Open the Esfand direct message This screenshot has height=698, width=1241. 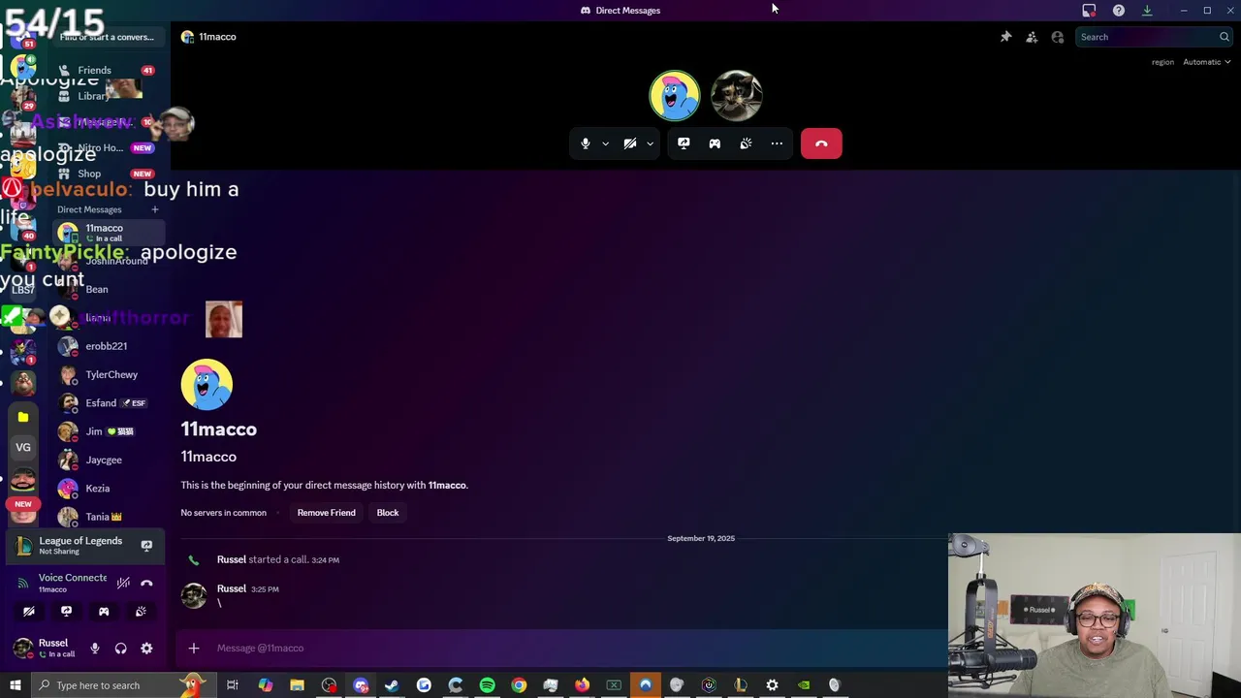coord(109,403)
